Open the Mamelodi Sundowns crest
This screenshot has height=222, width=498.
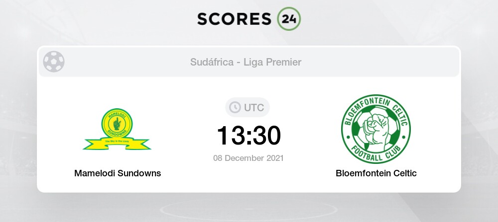coord(117,129)
